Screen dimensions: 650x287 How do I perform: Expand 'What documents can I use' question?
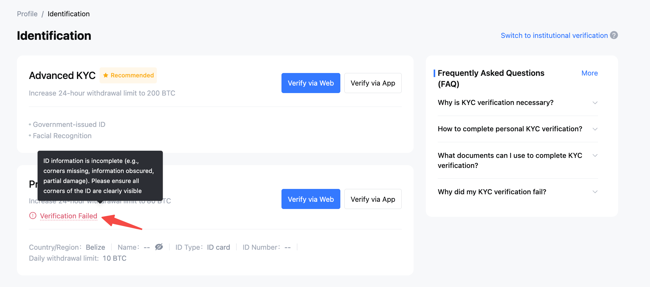pyautogui.click(x=518, y=160)
